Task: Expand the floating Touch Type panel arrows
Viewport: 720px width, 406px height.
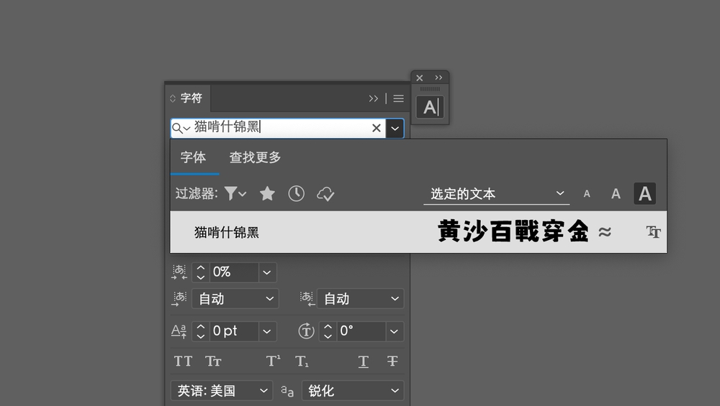Action: click(438, 78)
